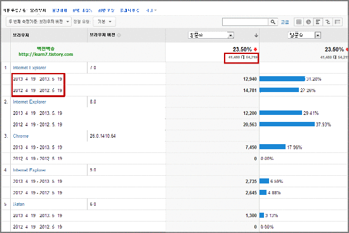Click the visits value 1,300
The width and height of the screenshot is (349, 233).
coord(251,215)
